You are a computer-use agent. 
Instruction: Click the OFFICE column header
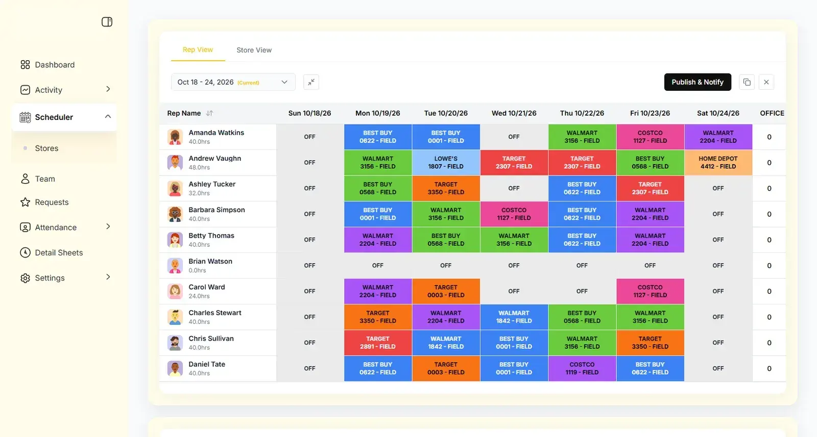click(x=772, y=113)
